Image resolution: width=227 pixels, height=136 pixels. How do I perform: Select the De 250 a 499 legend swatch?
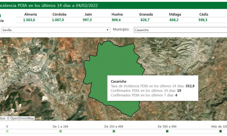114,131
